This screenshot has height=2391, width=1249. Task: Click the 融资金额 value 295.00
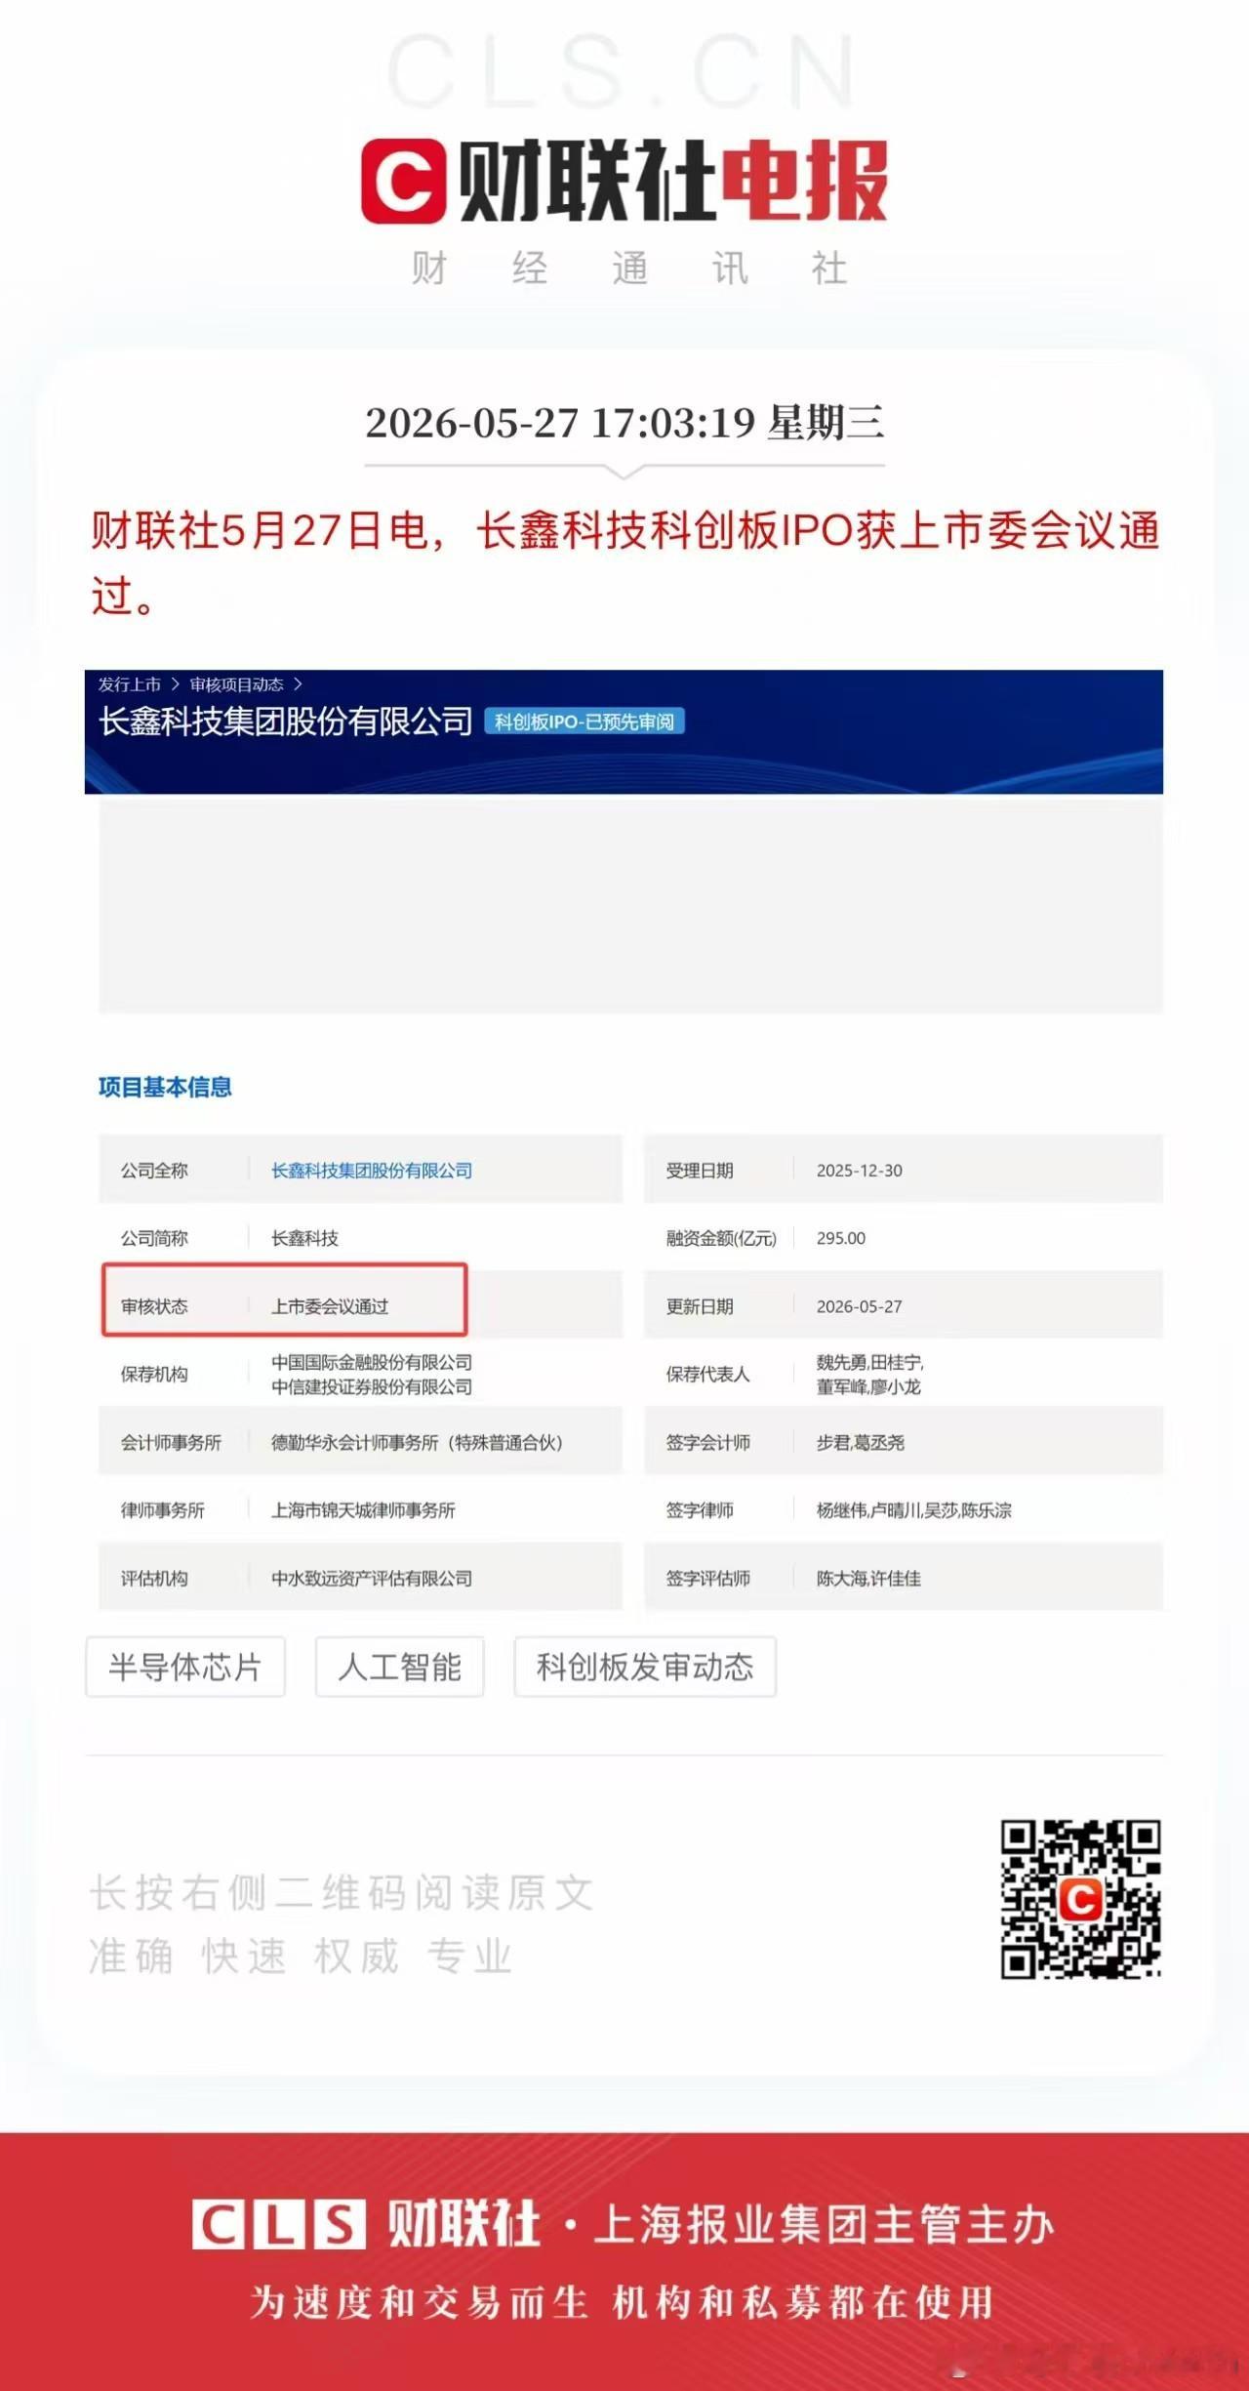click(841, 1238)
